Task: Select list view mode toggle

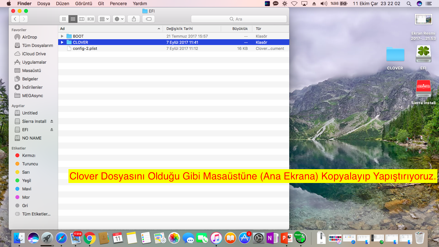Action: [x=73, y=19]
